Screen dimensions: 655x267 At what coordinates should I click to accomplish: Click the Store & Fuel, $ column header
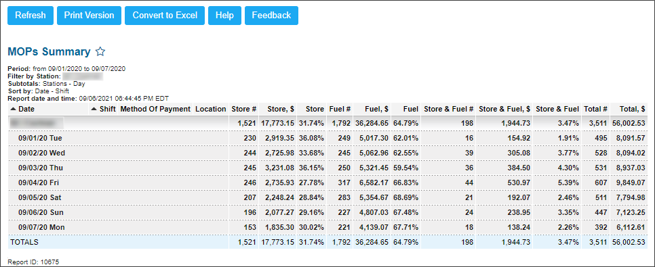[504, 109]
